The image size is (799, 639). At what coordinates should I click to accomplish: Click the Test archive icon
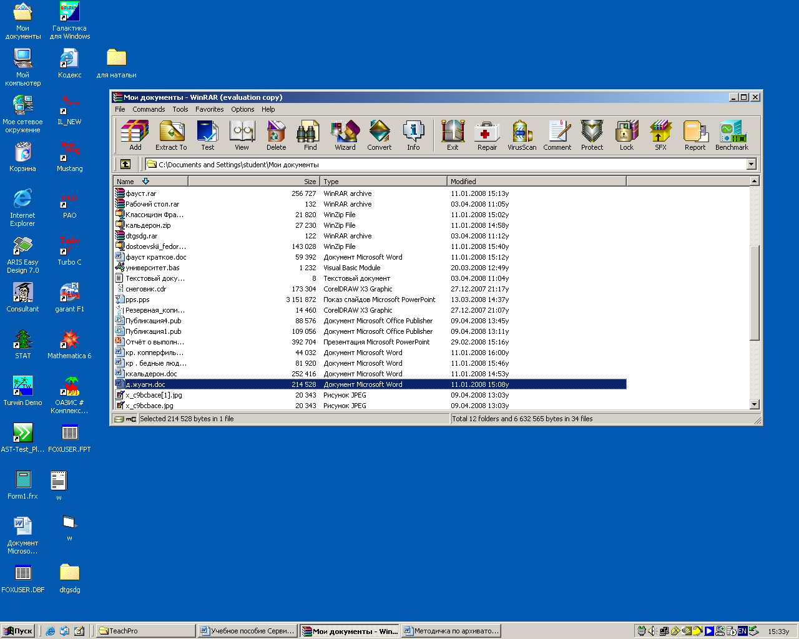pyautogui.click(x=207, y=135)
